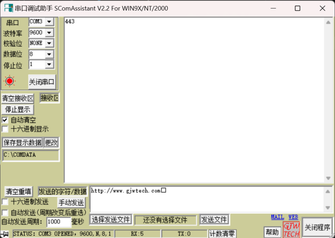Click the 保存显示数据 button
Screen dimensions: 335x238
(x=23, y=143)
